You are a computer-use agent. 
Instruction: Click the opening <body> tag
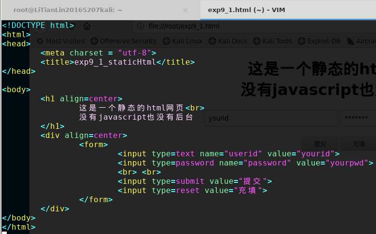click(16, 90)
